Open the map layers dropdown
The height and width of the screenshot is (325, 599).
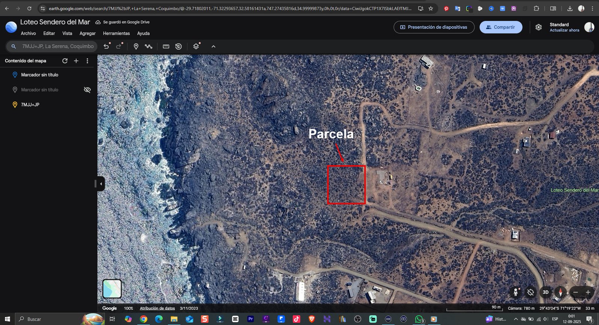196,46
